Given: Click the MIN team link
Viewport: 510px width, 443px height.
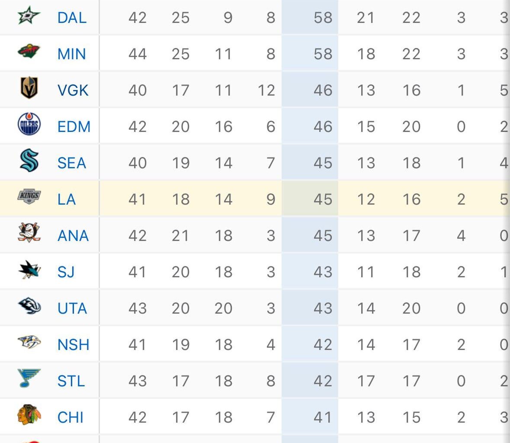Looking at the screenshot, I should click(72, 54).
